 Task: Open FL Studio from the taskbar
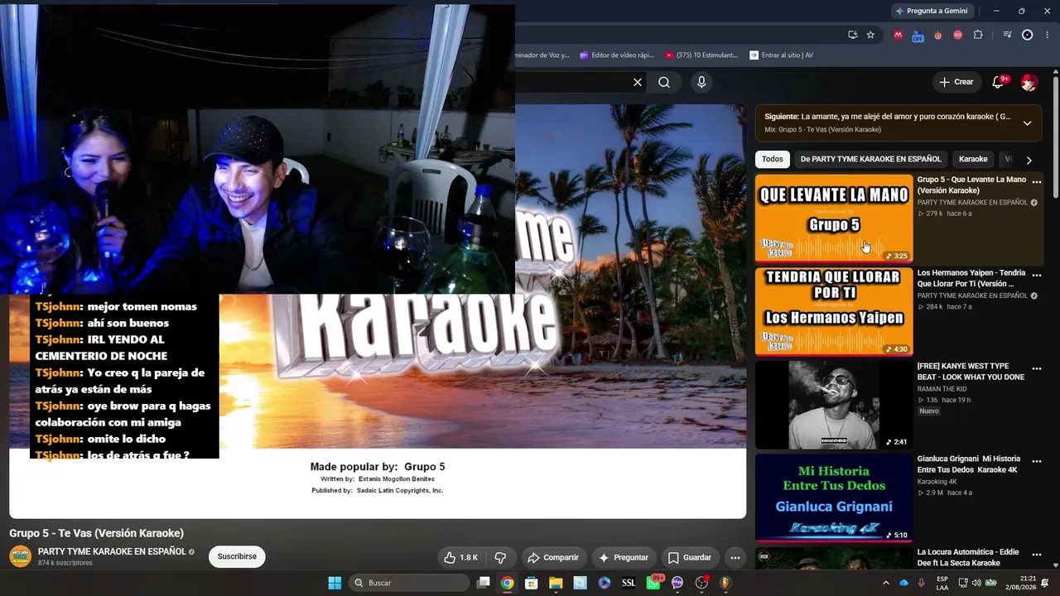[x=725, y=583]
